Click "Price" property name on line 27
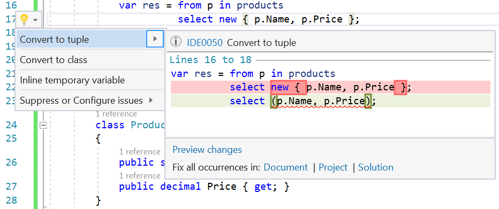The width and height of the screenshot is (499, 209). (222, 186)
